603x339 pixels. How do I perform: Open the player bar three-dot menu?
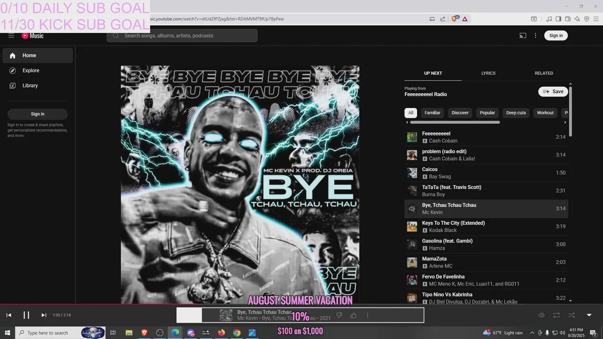click(367, 315)
